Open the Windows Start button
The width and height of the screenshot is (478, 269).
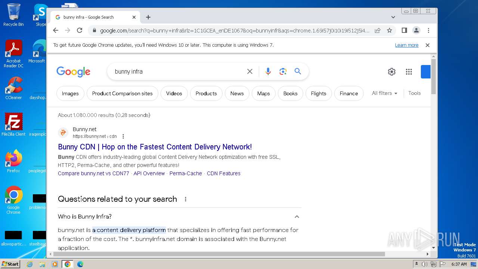pyautogui.click(x=10, y=264)
